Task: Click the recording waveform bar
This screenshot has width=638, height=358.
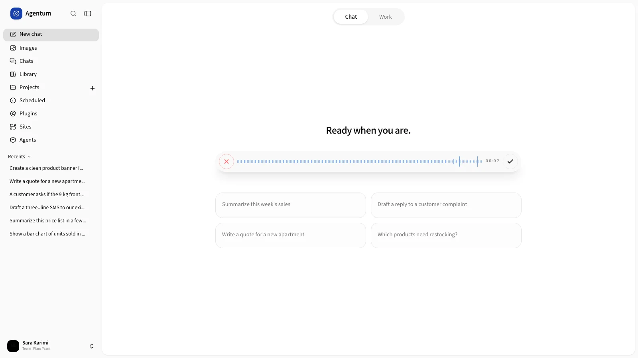Action: pos(360,161)
